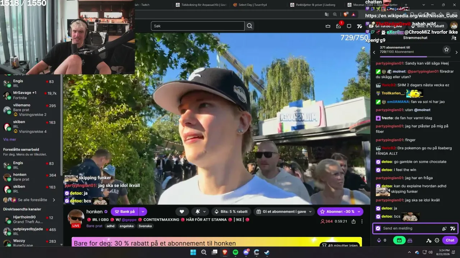Viewport: 460px width, 258px height.
Task: Expand Se alle foreslåtte chevron
Action: coord(54,200)
